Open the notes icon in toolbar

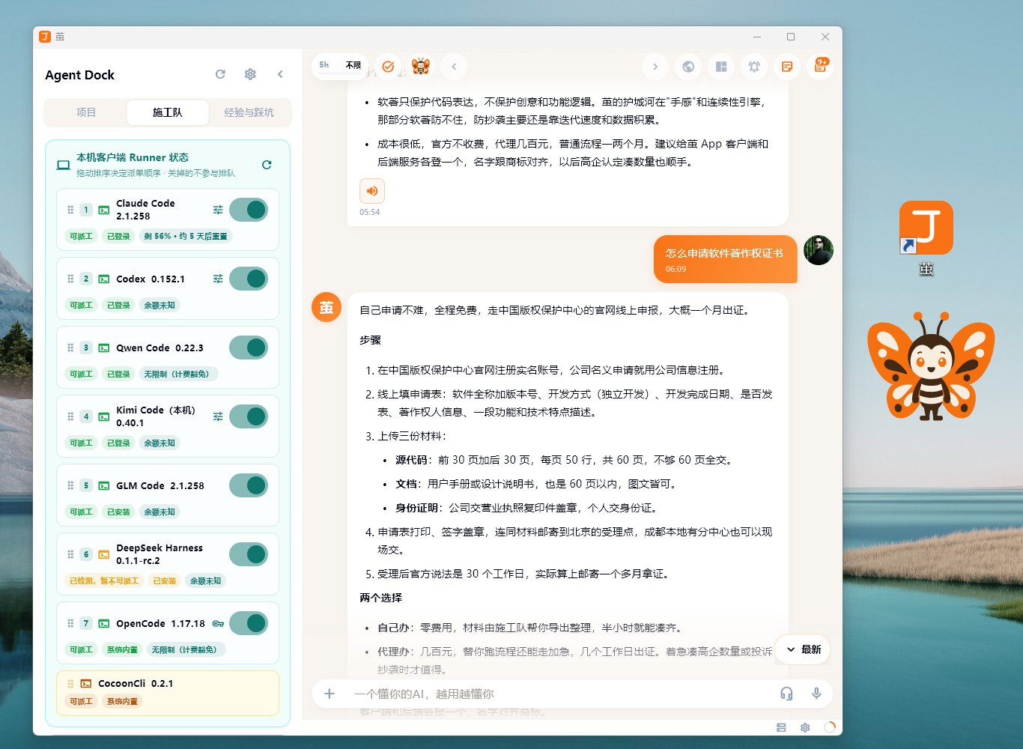click(x=787, y=67)
